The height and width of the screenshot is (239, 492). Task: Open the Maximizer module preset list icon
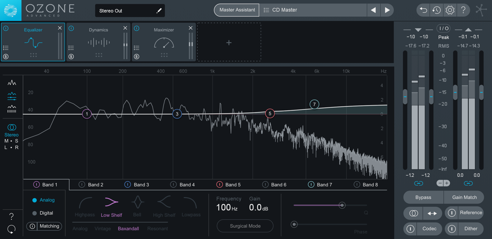pyautogui.click(x=137, y=48)
